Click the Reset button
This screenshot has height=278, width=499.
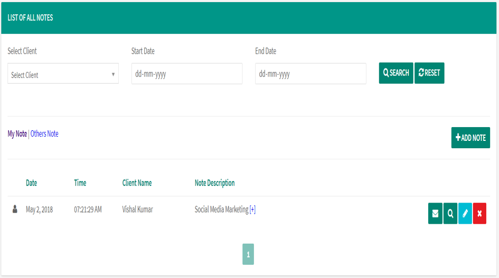(429, 73)
